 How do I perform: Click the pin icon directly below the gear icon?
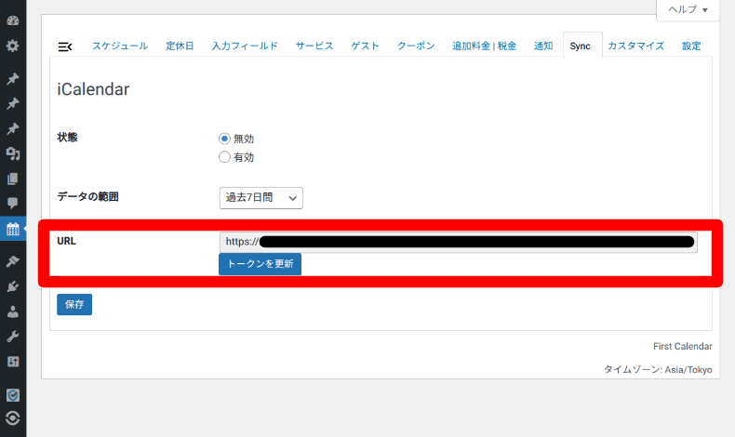pos(13,78)
